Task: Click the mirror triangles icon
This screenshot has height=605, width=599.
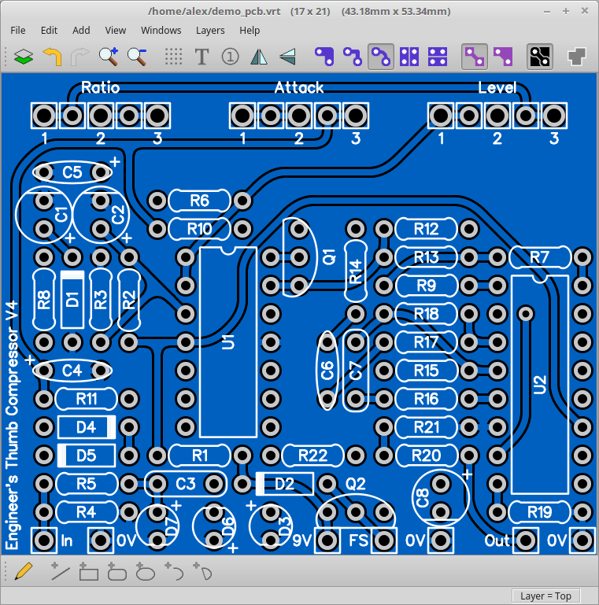Action: pyautogui.click(x=259, y=57)
